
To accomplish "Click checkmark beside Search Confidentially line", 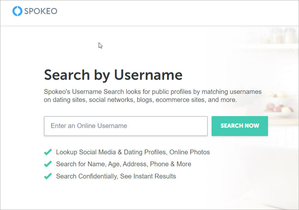I will (48, 176).
